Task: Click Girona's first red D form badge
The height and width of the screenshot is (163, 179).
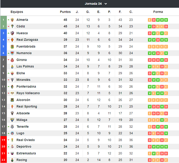Action: coord(150,60)
